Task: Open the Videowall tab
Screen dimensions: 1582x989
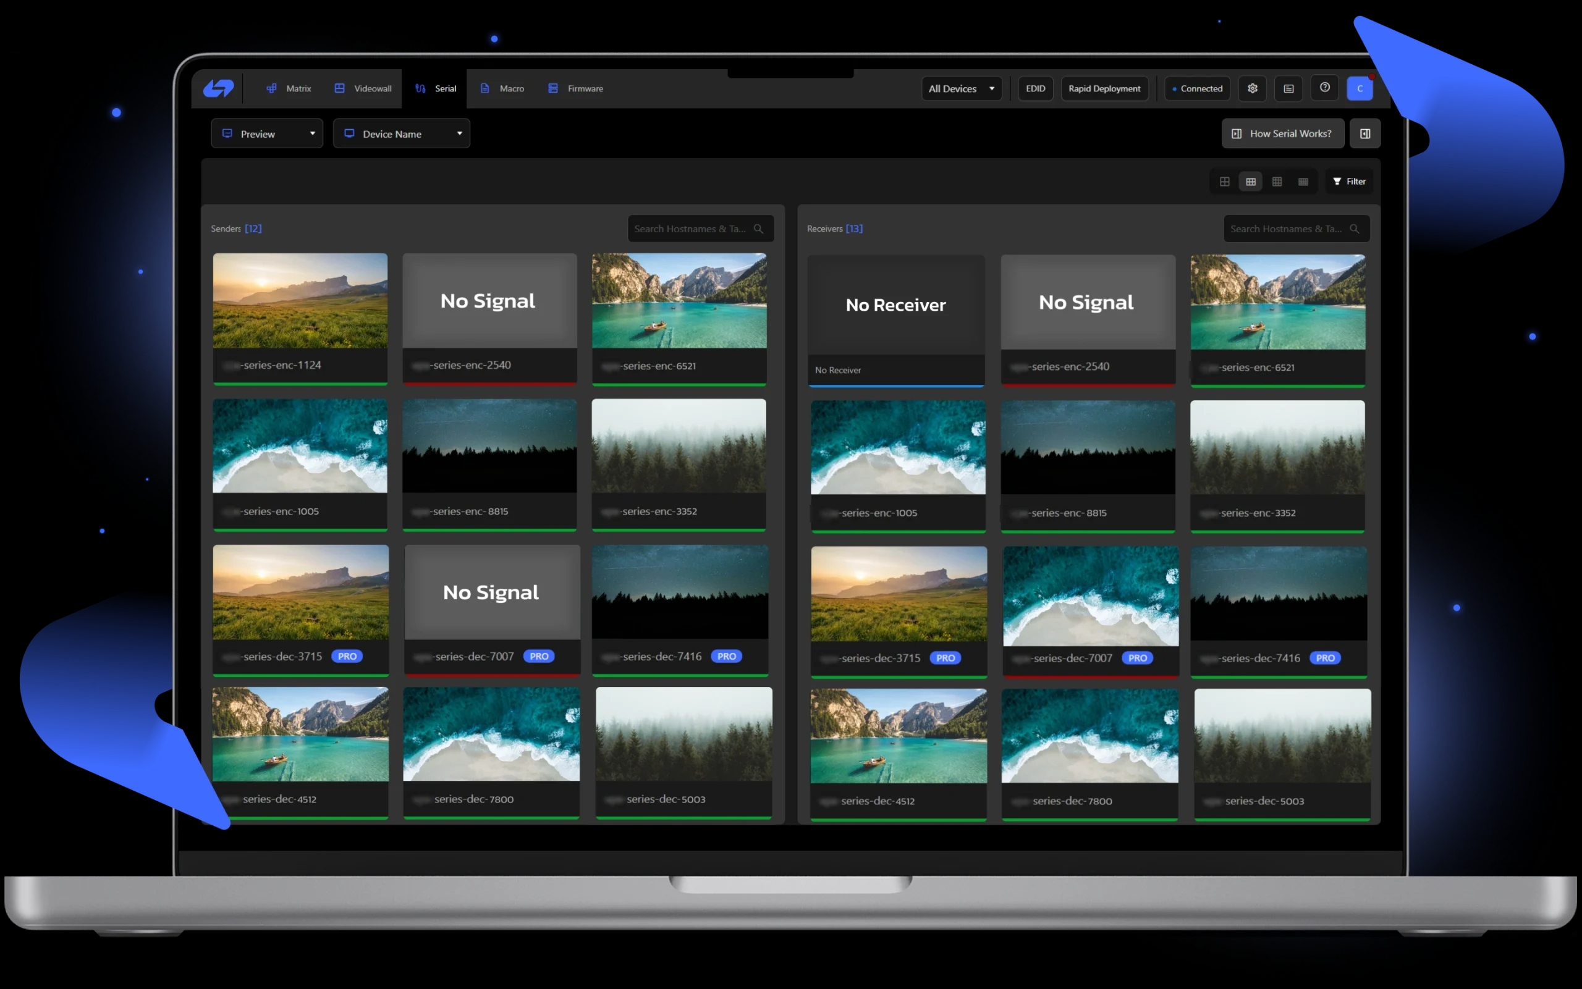Action: [x=363, y=88]
